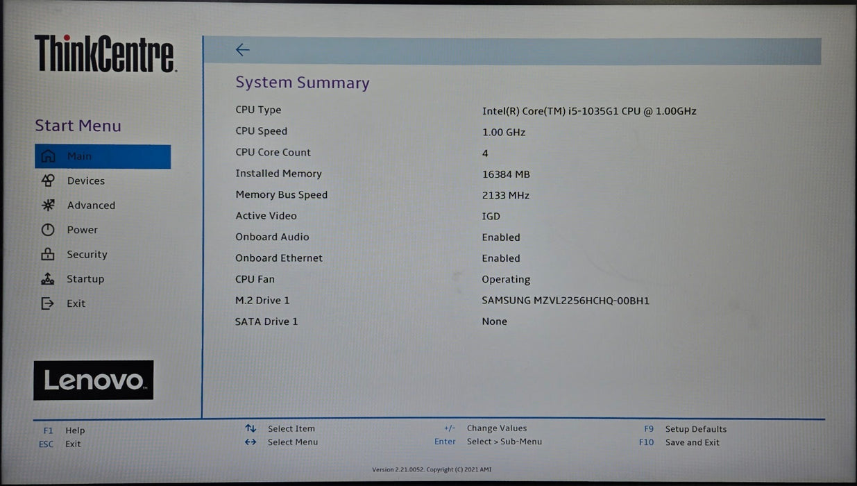Screen dimensions: 857x486
Task: Click the i5-1035G1 CPU value
Action: tap(589, 111)
